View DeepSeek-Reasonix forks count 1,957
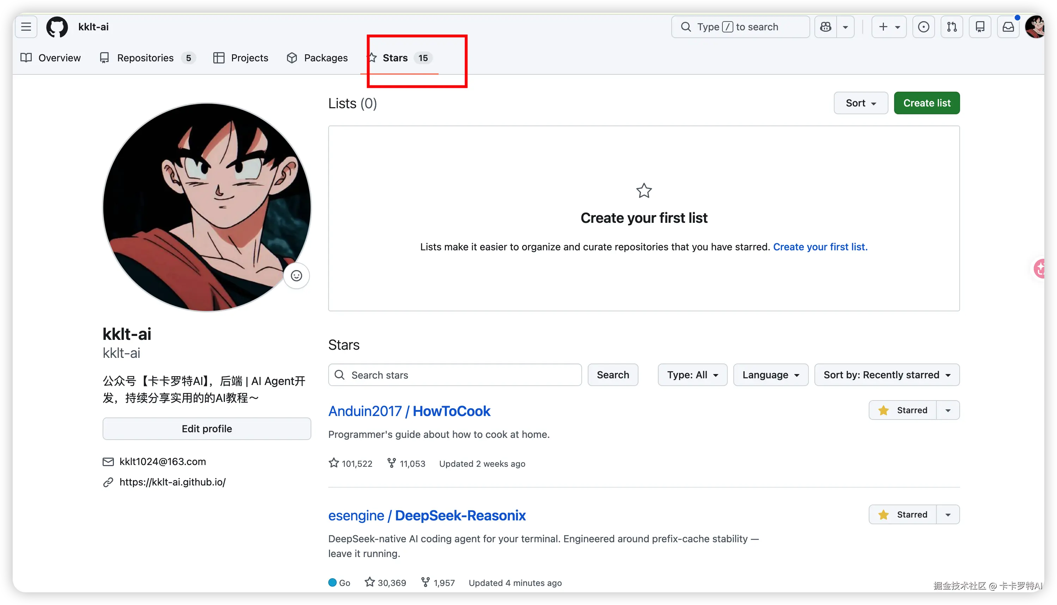The height and width of the screenshot is (605, 1057). pos(438,582)
